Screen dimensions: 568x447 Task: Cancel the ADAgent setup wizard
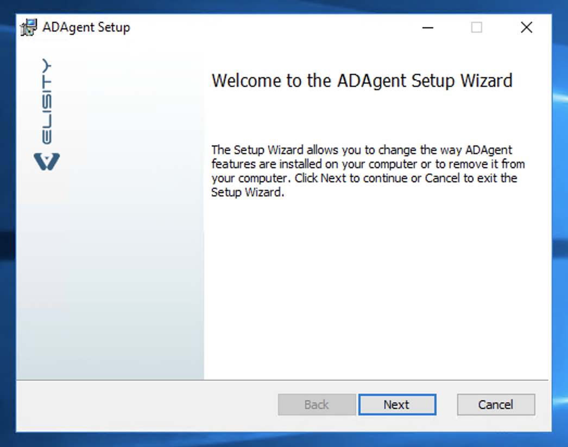coord(496,404)
